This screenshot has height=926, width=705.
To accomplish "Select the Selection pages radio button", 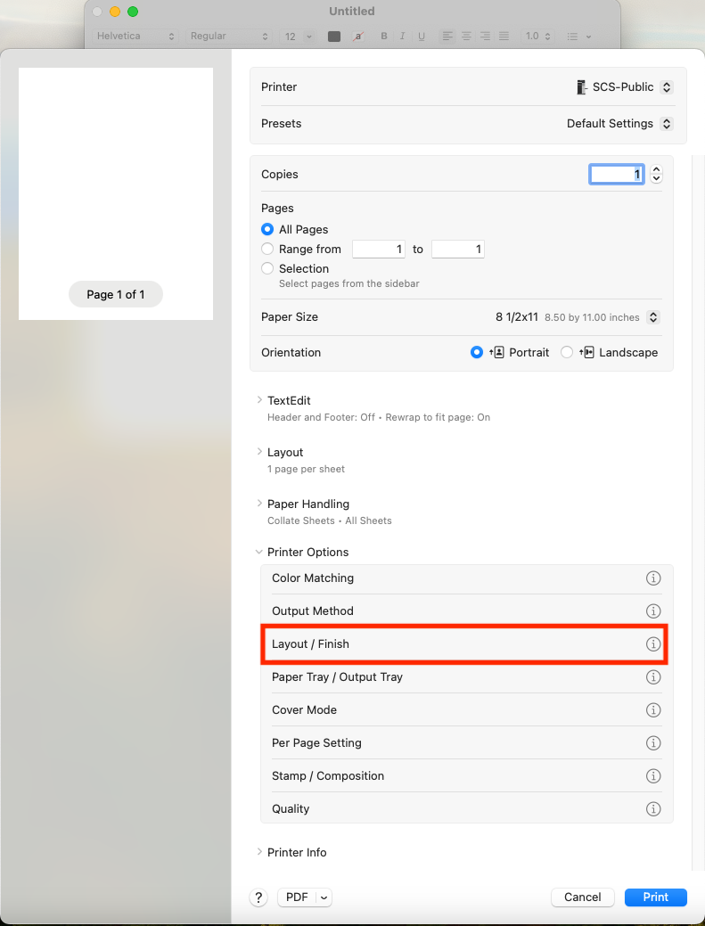I will (267, 268).
